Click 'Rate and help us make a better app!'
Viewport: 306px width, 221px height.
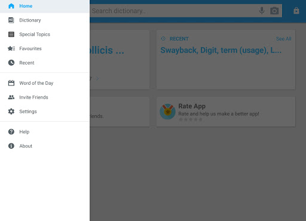[x=219, y=113]
